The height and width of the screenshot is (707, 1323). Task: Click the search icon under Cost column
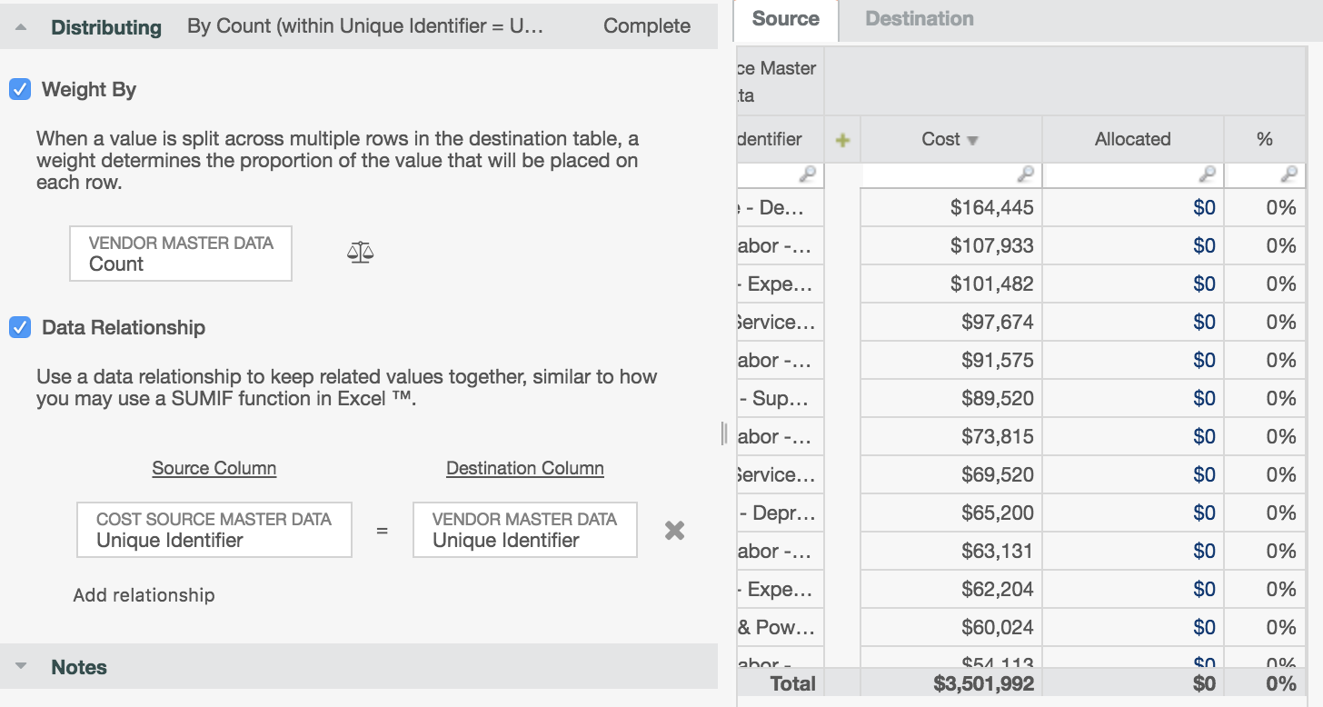coord(1026,174)
